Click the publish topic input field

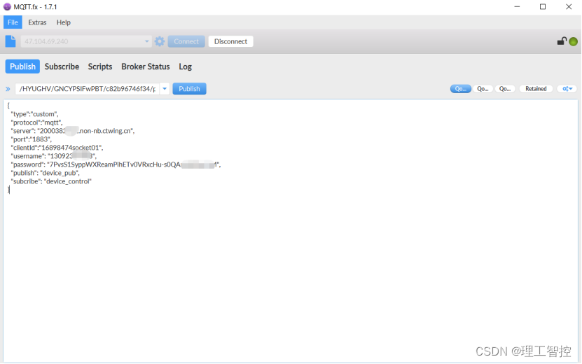88,89
